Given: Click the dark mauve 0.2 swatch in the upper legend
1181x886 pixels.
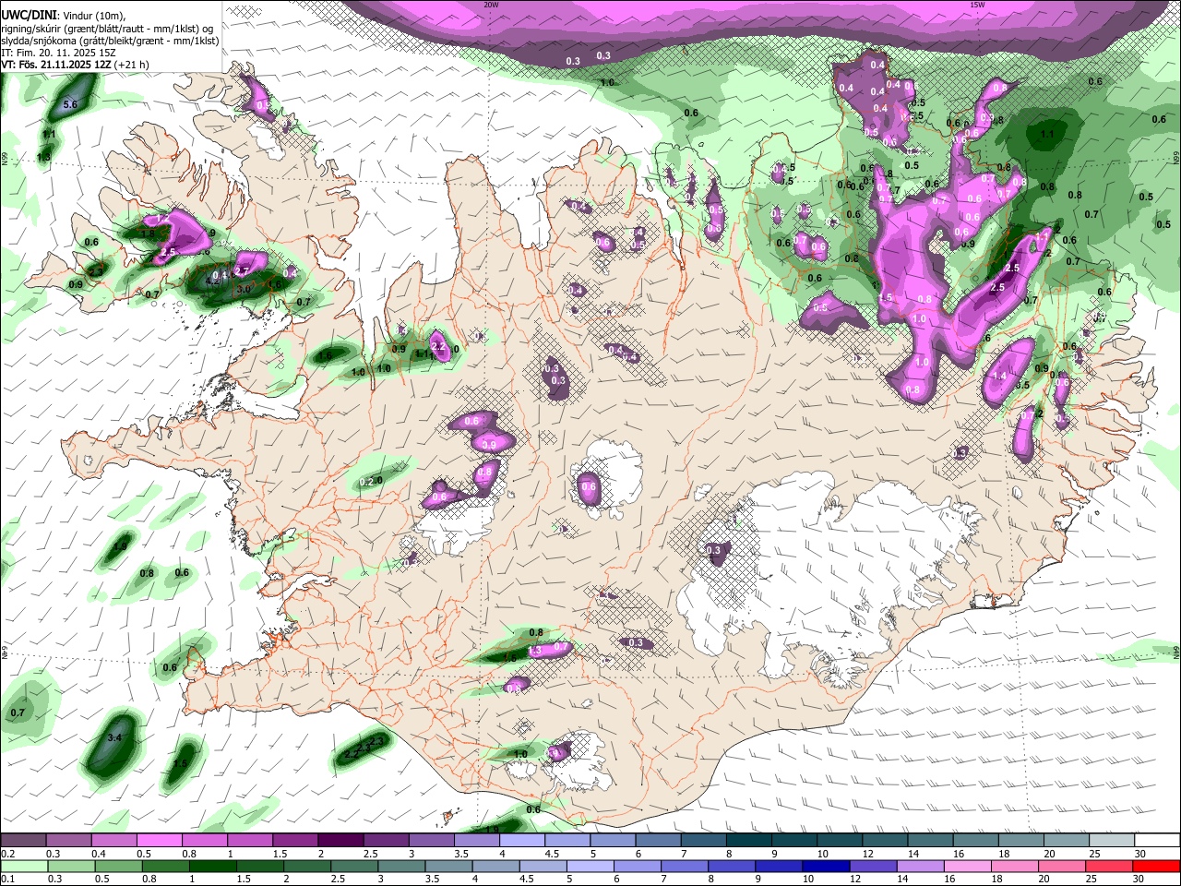Looking at the screenshot, I should click(23, 841).
